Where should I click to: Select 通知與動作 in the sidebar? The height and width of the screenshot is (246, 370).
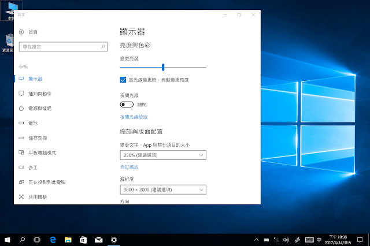coord(40,94)
